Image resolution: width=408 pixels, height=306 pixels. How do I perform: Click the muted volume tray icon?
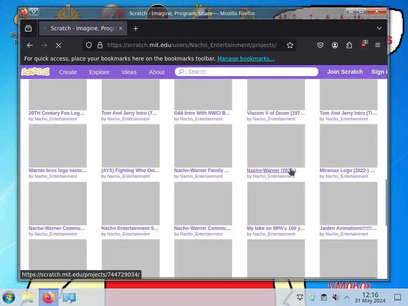pos(335,297)
